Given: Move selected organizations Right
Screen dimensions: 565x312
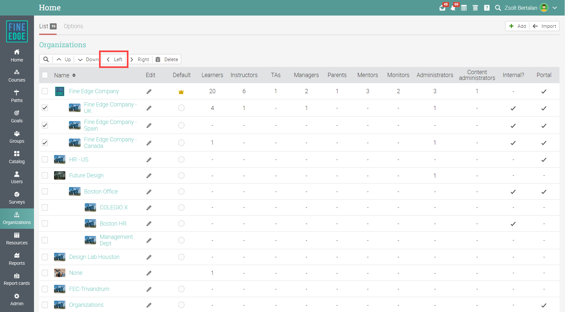Looking at the screenshot, I should pyautogui.click(x=140, y=59).
